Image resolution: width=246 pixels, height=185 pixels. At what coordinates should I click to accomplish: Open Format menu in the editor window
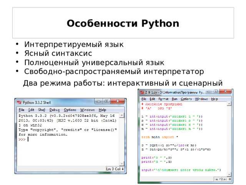pos(163,99)
